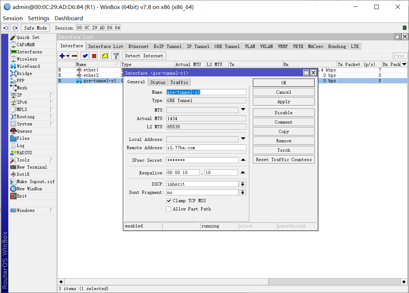The height and width of the screenshot is (293, 409).
Task: Open RADIUS in sidebar
Action: (x=33, y=153)
